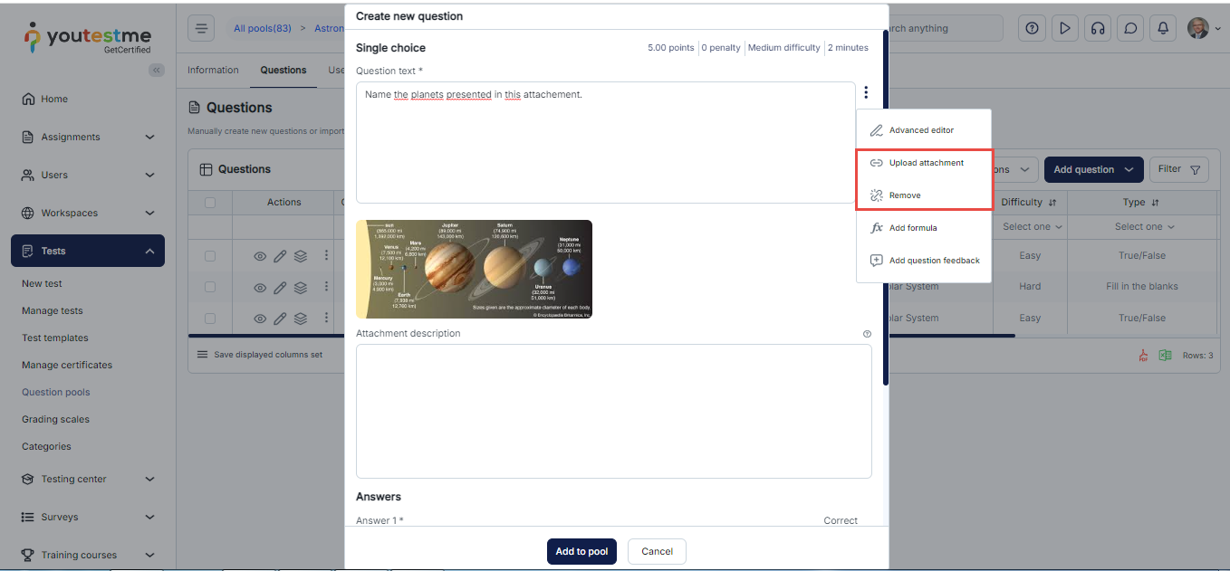This screenshot has width=1230, height=571.
Task: Cancel the new question dialog
Action: coord(657,552)
